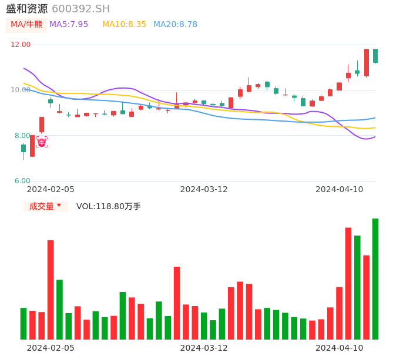Click the bull market icon near 8.00
The width and height of the screenshot is (403, 356).
coord(42,142)
